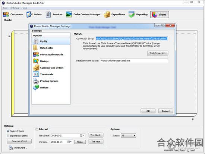
Task: Open the File menu
Action: pyautogui.click(x=5, y=8)
